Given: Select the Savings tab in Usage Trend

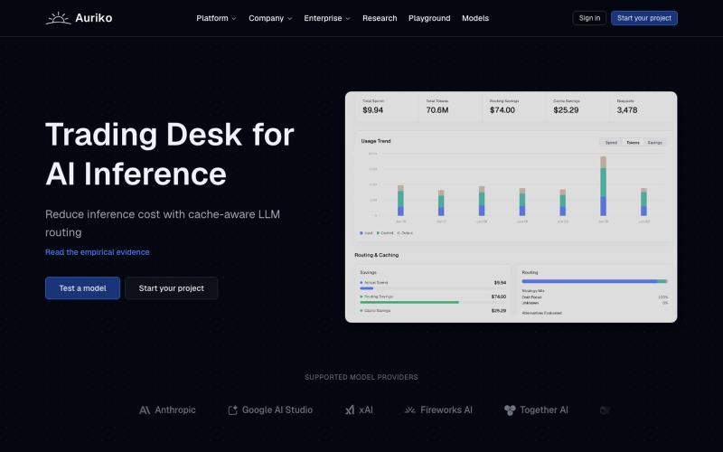Looking at the screenshot, I should click(654, 143).
